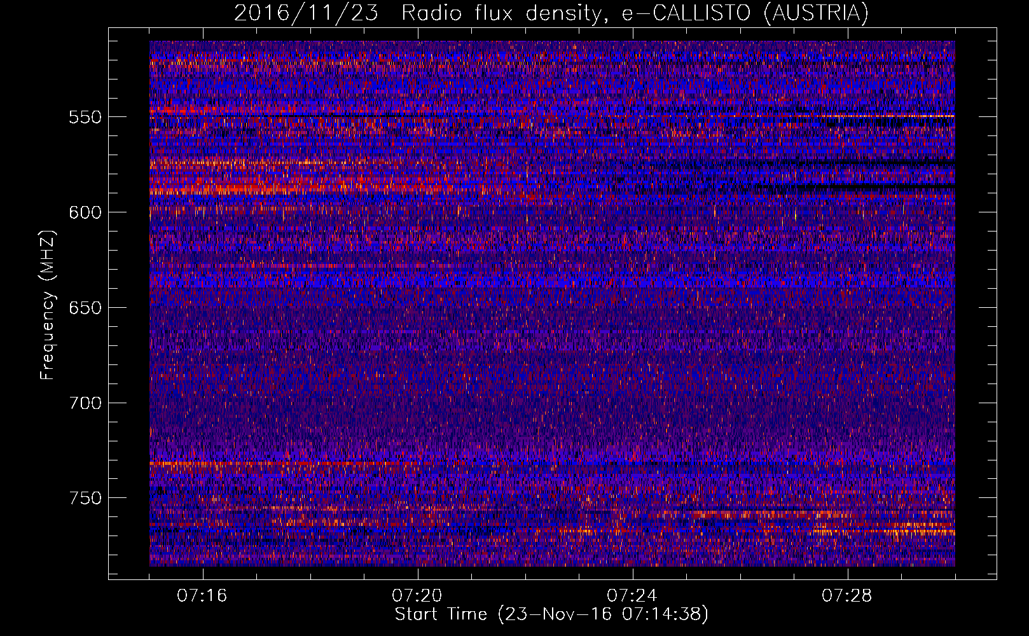The width and height of the screenshot is (1029, 636).
Task: Click the 07:28 time tick label
Action: pyautogui.click(x=847, y=596)
